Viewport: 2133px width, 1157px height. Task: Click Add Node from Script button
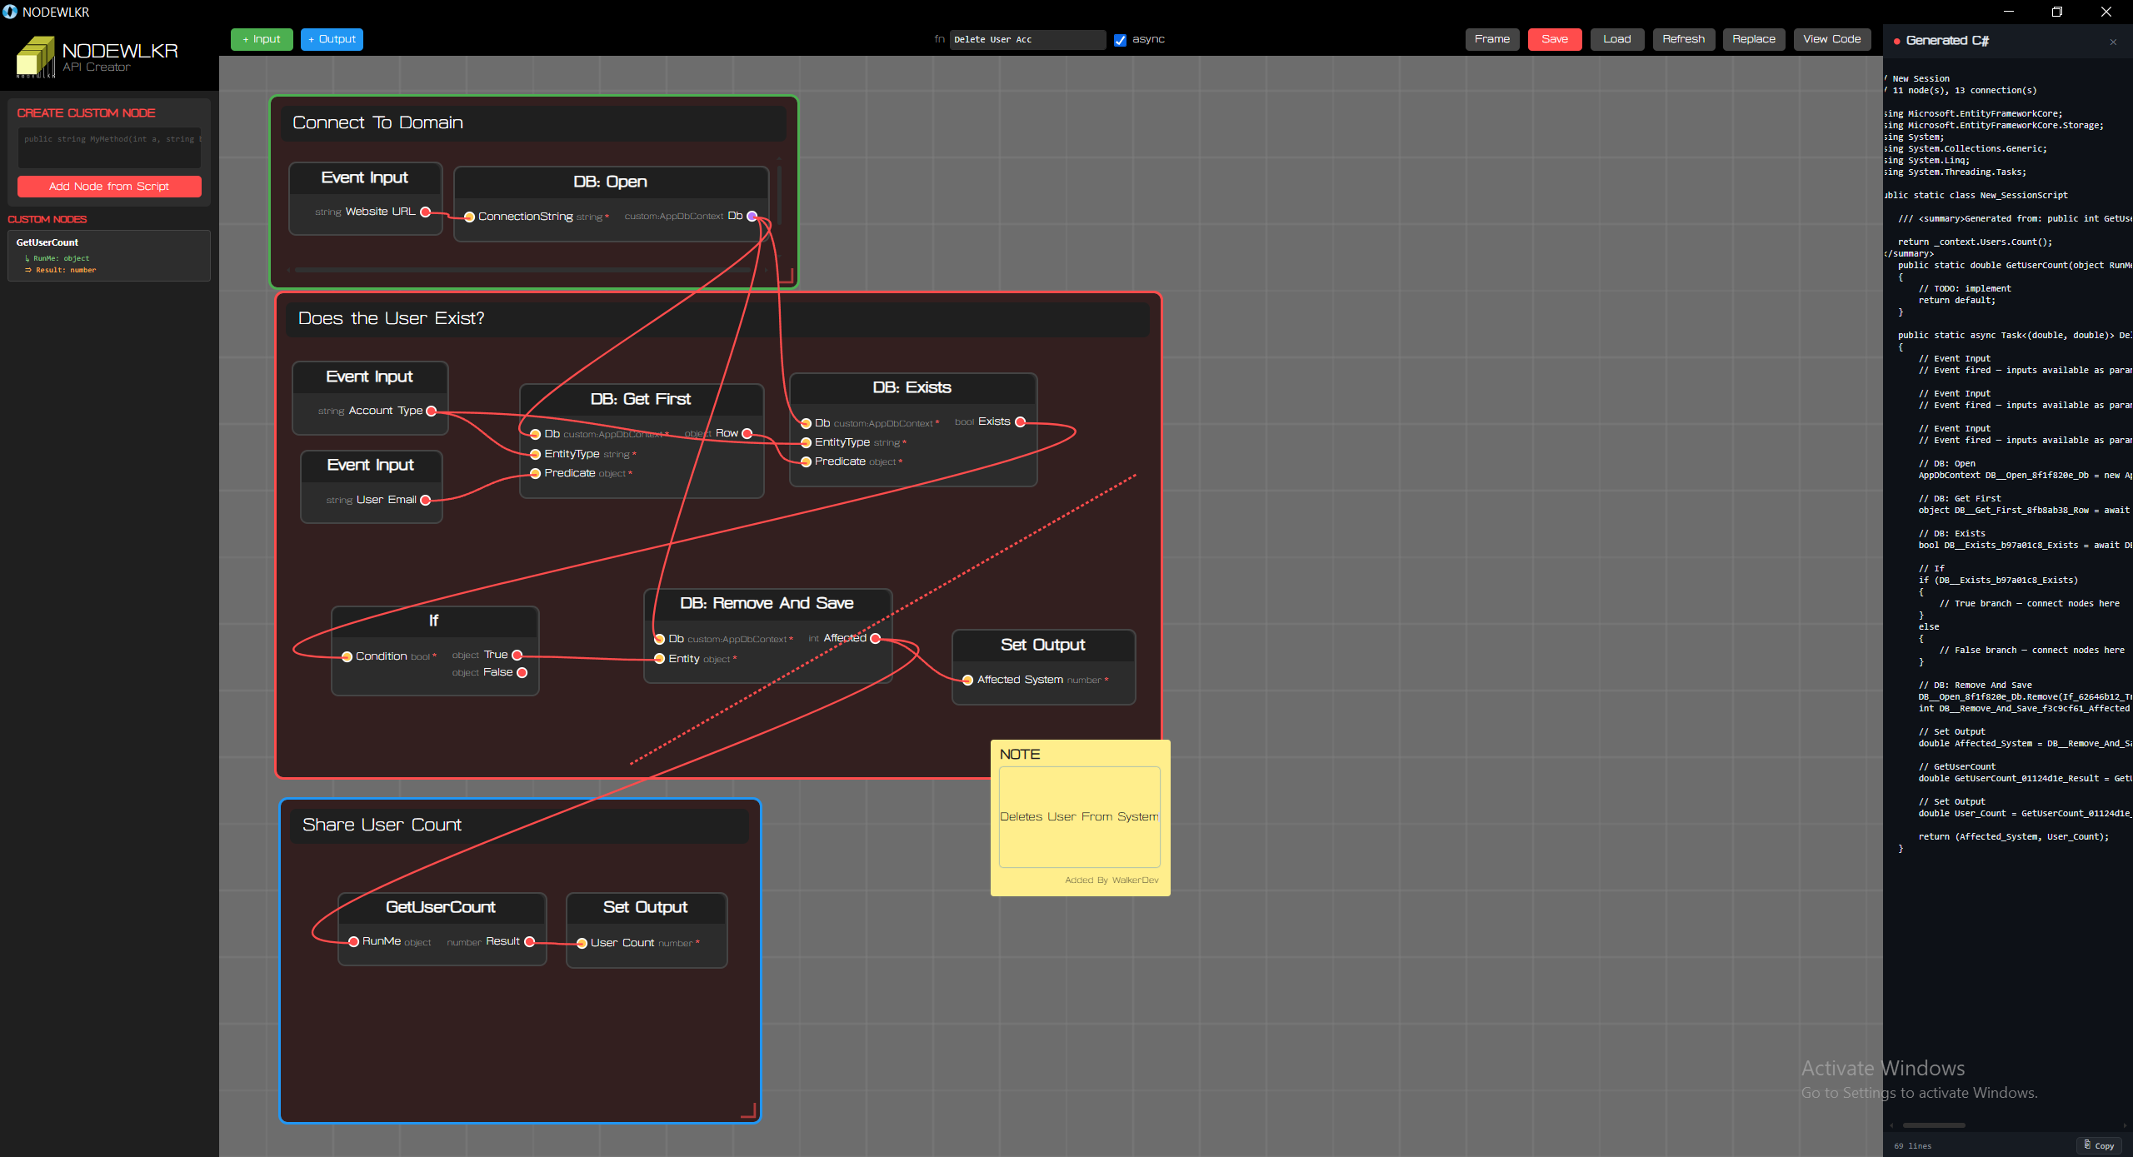[109, 187]
